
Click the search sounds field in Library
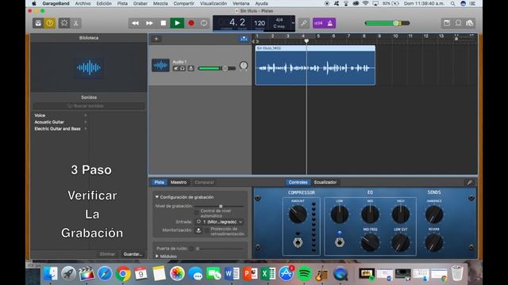point(89,106)
